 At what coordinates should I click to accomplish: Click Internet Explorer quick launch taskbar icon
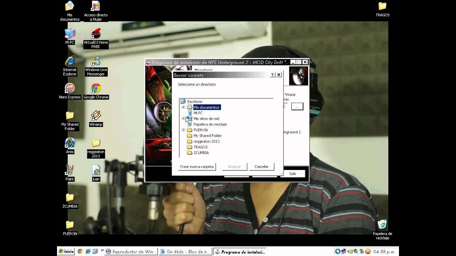coord(88,251)
